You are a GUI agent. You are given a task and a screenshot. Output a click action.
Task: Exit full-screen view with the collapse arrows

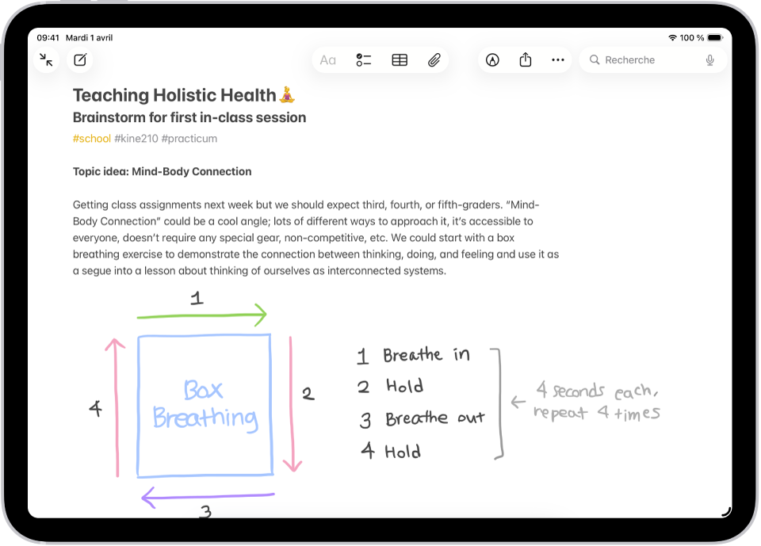tap(46, 59)
